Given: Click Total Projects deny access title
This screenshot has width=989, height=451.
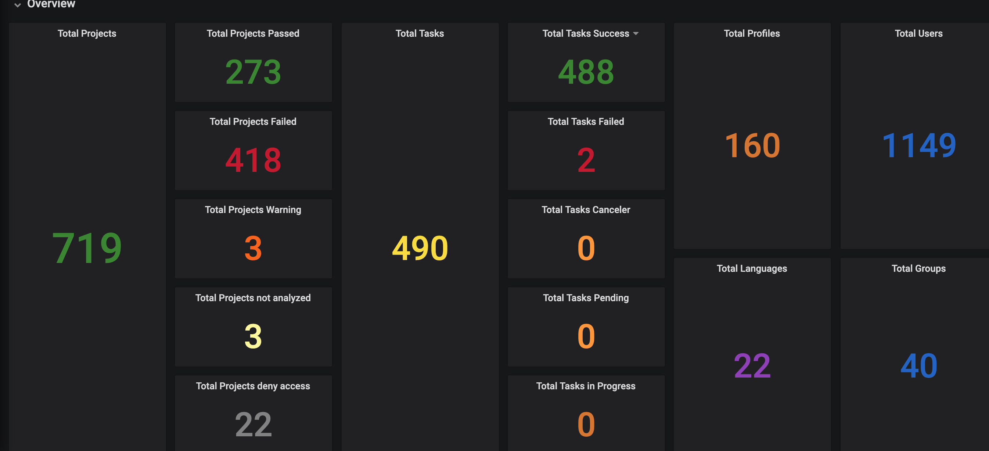Looking at the screenshot, I should click(253, 386).
